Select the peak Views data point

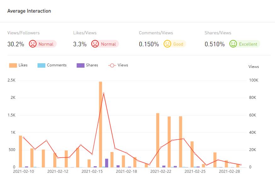pyautogui.click(x=104, y=93)
